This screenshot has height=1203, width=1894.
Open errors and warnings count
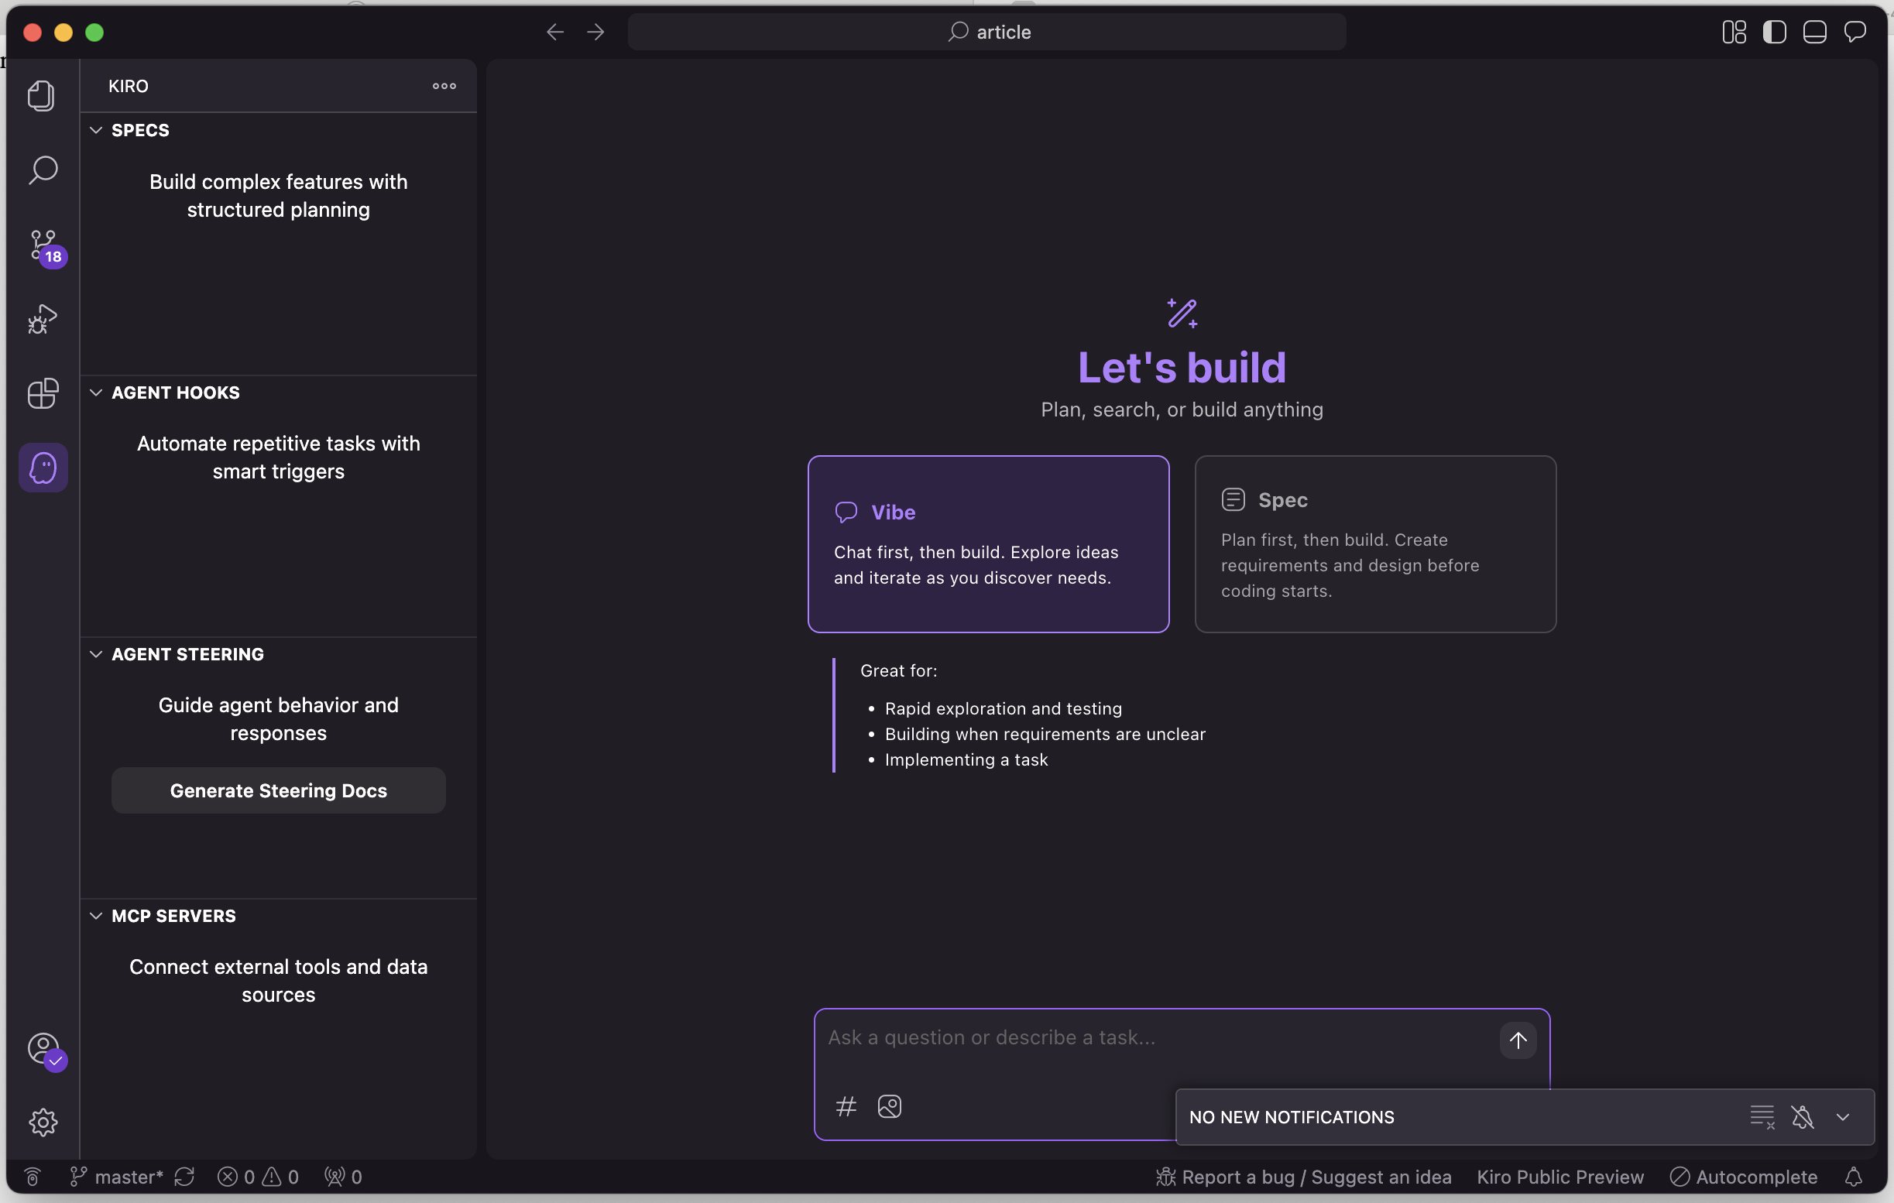258,1177
